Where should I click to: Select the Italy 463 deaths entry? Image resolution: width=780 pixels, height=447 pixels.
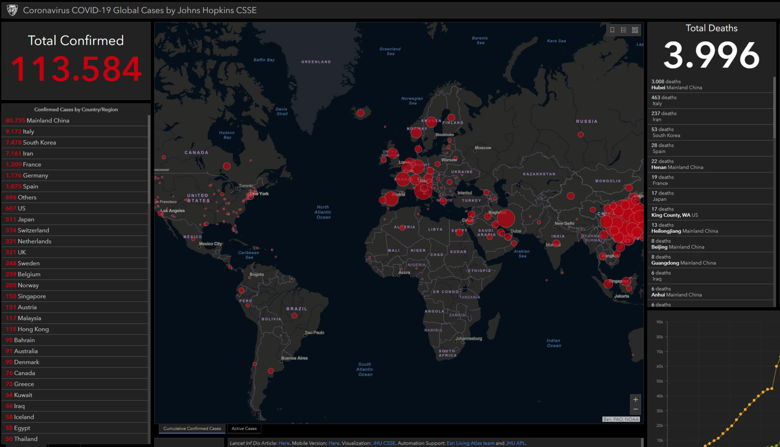[711, 100]
